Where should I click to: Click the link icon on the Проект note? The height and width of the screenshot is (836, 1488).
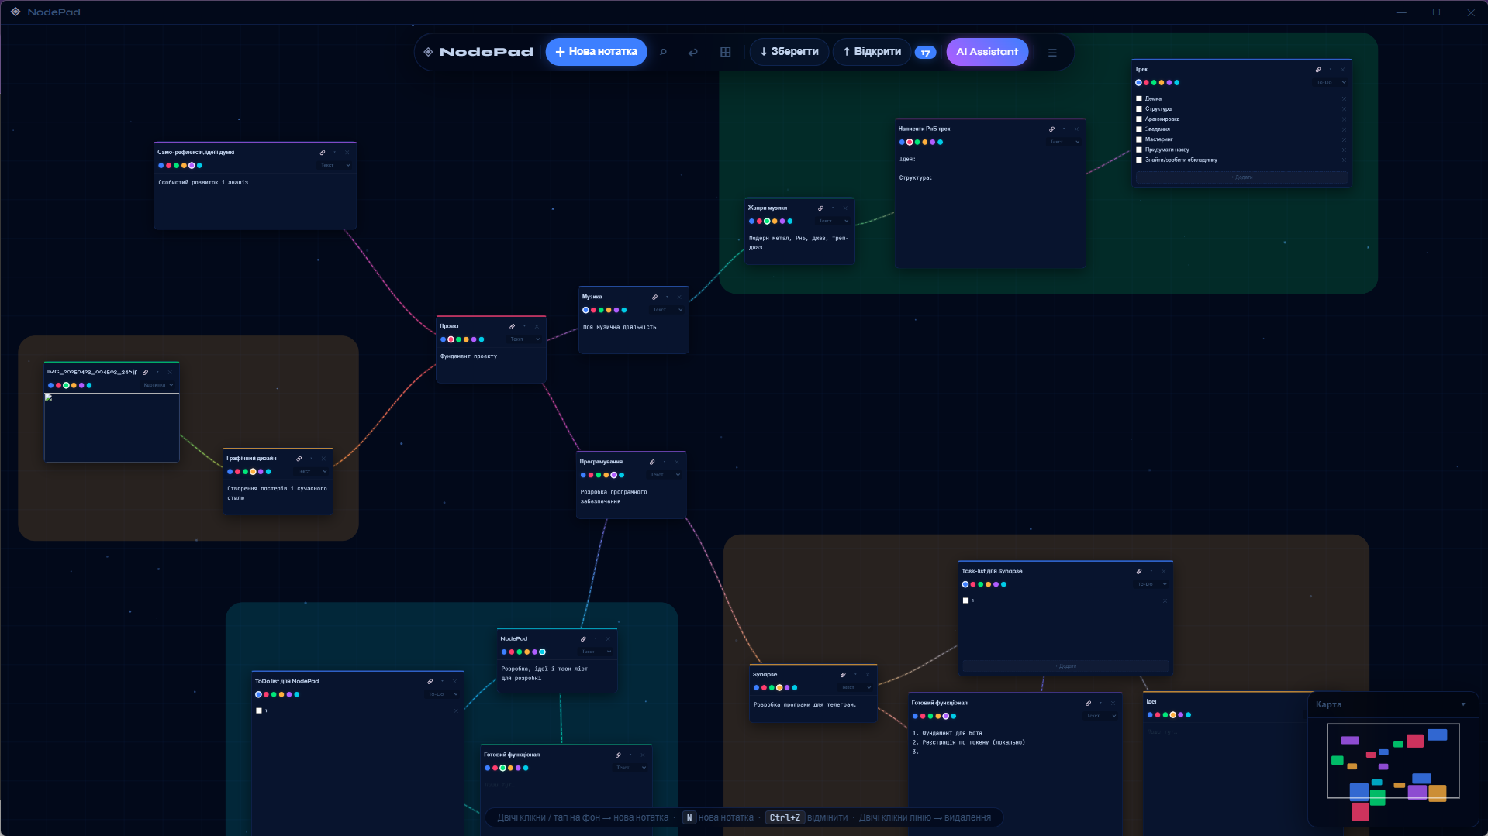coord(512,326)
